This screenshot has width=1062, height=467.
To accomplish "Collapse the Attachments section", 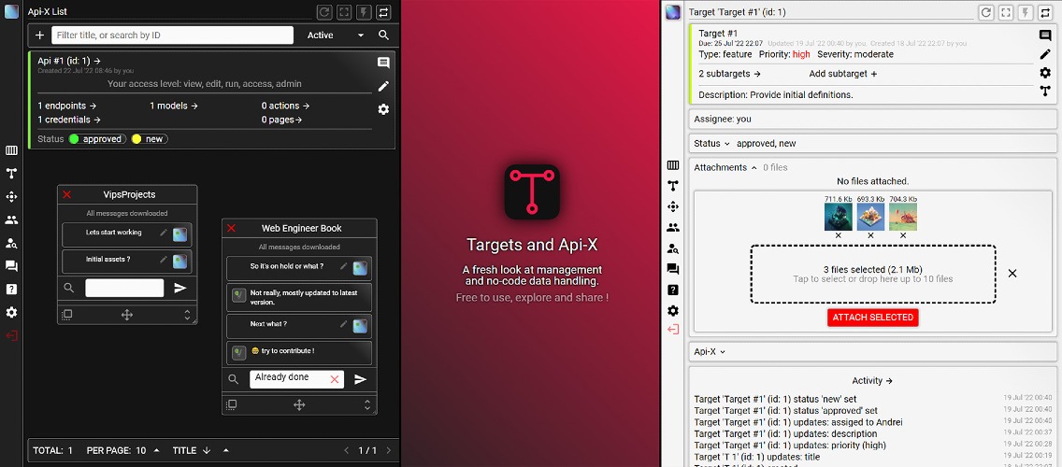I will pyautogui.click(x=725, y=168).
